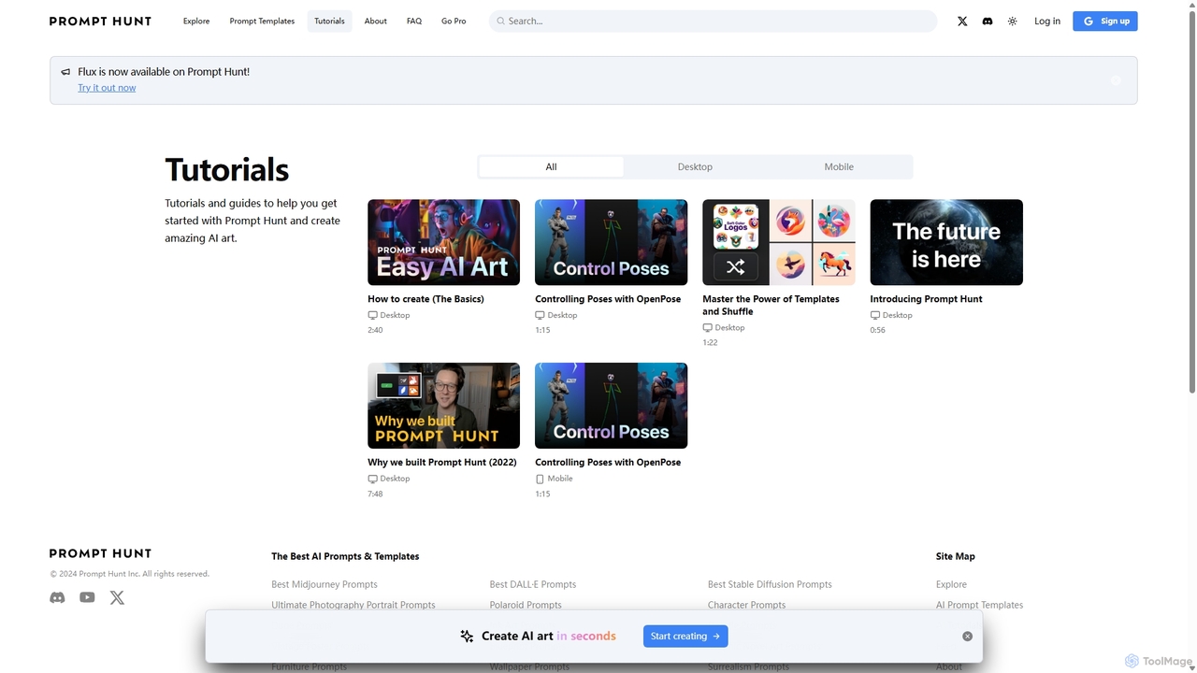This screenshot has height=673, width=1197.
Task: Focus the Search input field
Action: click(x=713, y=21)
